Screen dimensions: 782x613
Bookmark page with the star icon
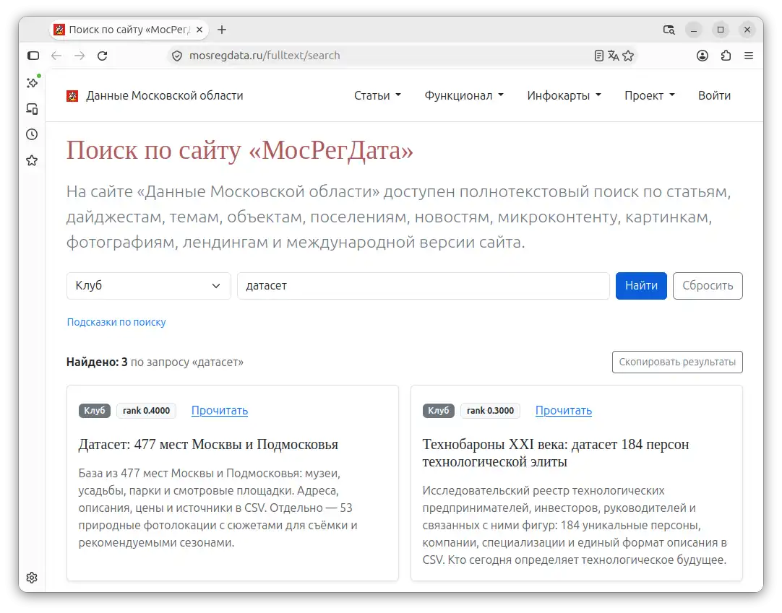pyautogui.click(x=628, y=56)
